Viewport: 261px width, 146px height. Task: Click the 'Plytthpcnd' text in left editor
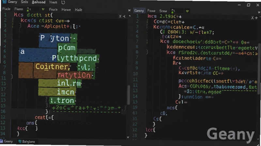[74, 58]
